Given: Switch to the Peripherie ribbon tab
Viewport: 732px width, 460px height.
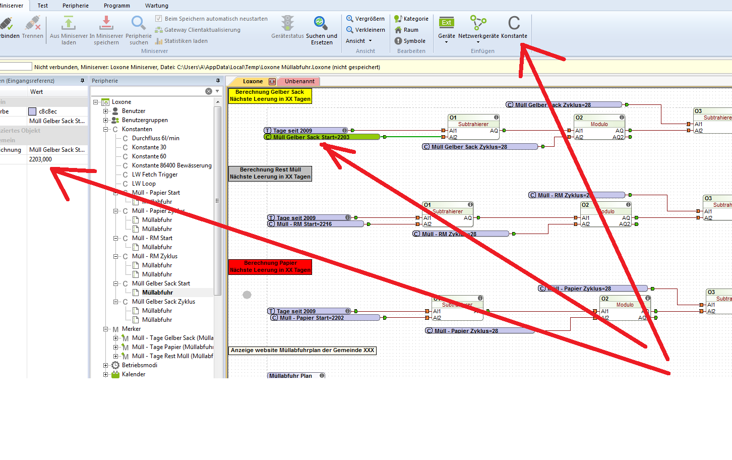Looking at the screenshot, I should [x=76, y=6].
